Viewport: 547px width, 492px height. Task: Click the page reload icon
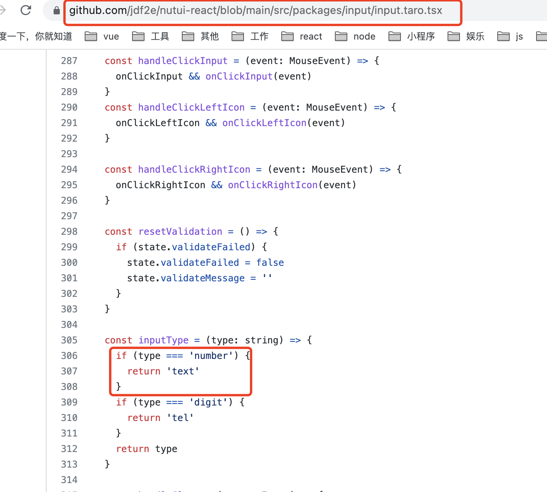pos(26,10)
